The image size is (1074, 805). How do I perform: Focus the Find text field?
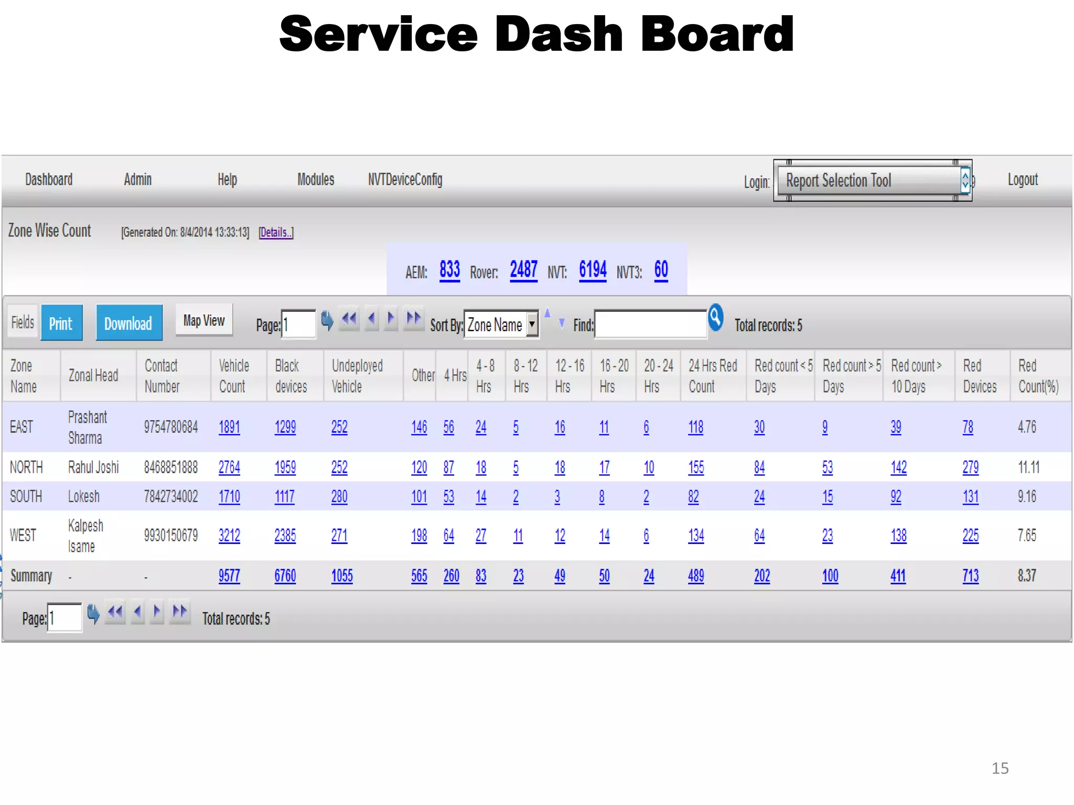(650, 324)
